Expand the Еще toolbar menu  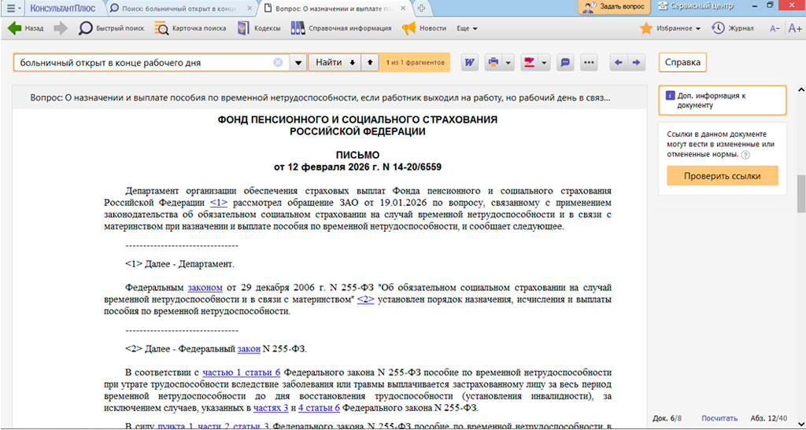click(468, 28)
